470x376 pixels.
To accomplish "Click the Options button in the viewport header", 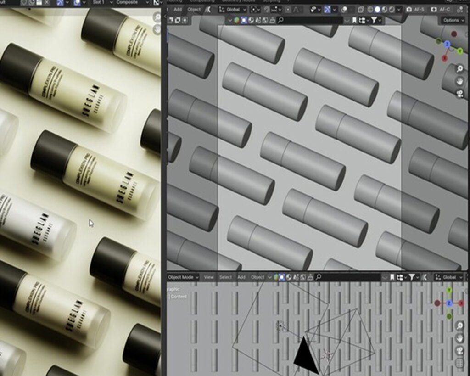I will [x=452, y=21].
